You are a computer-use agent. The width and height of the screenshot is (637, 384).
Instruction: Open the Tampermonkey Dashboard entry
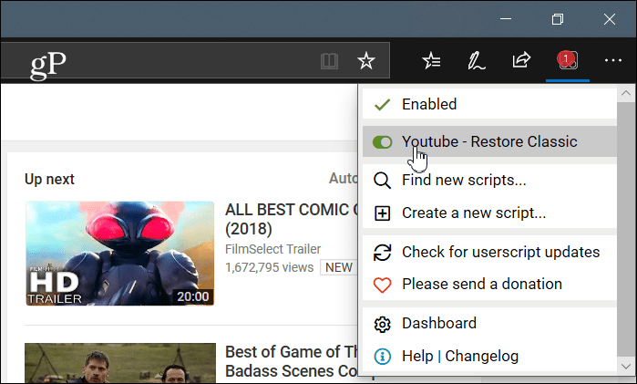pyautogui.click(x=489, y=324)
